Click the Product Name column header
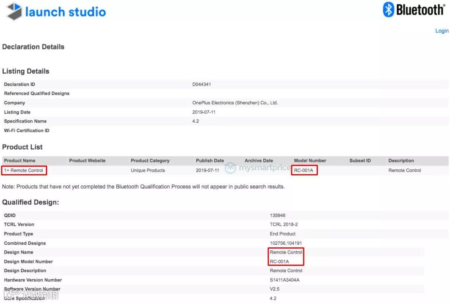Image resolution: width=450 pixels, height=303 pixels. (20, 160)
